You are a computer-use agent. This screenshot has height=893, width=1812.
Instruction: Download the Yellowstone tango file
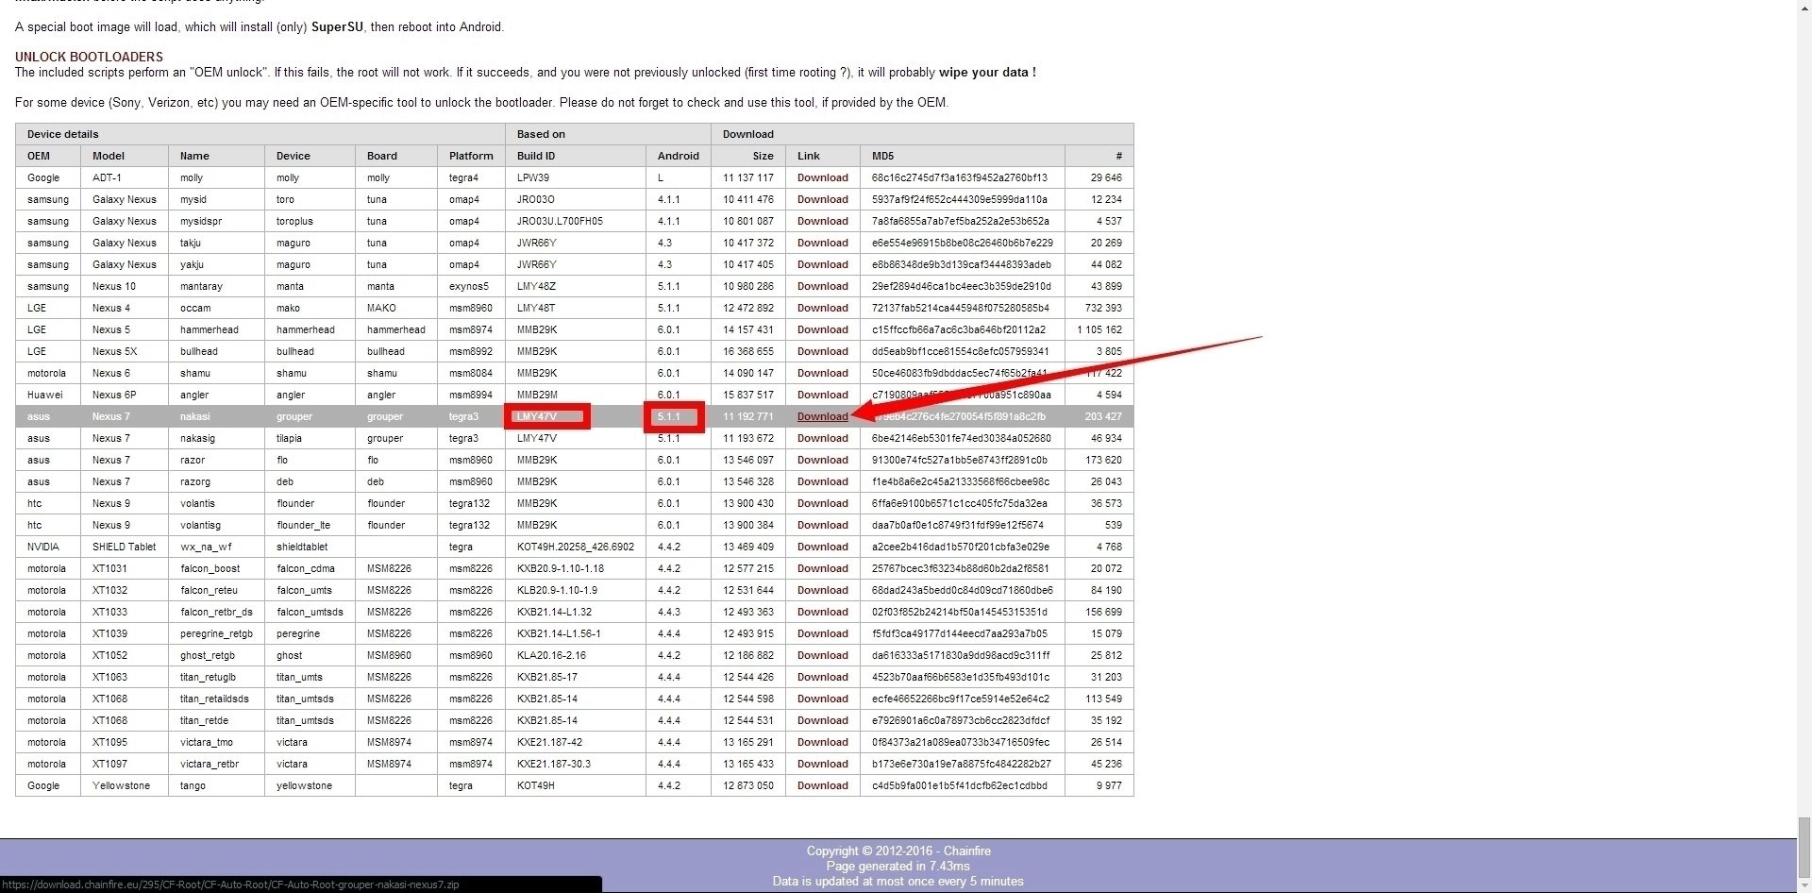point(822,785)
